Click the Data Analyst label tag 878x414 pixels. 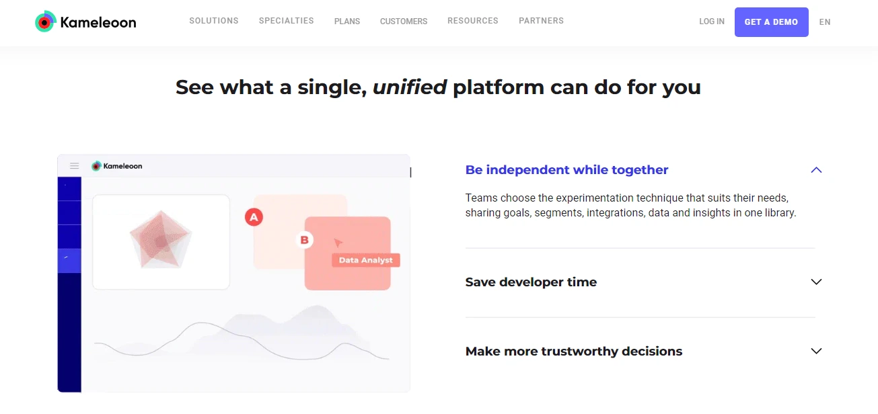[x=366, y=260]
